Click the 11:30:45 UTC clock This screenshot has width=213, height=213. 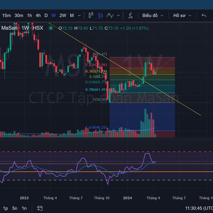pos(199,208)
